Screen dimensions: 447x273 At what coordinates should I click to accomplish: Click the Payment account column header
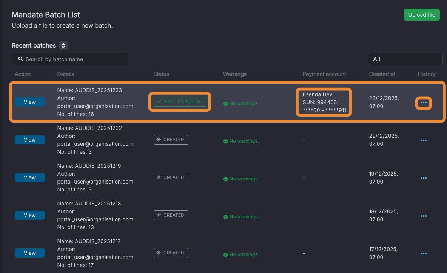pyautogui.click(x=324, y=74)
